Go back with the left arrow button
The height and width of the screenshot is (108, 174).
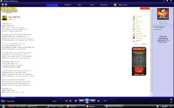(3, 5)
